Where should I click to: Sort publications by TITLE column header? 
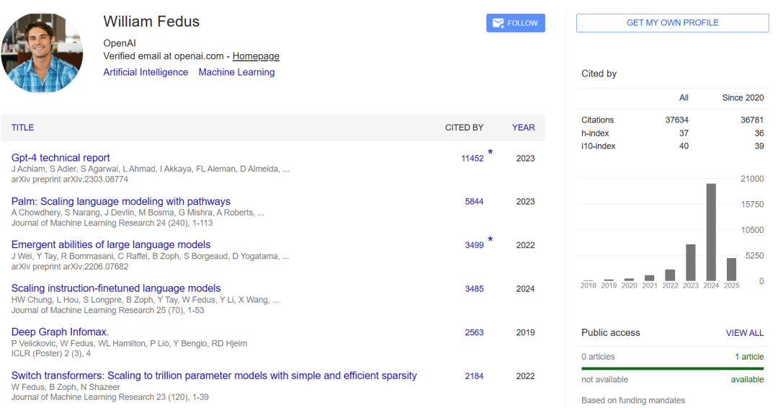coord(22,128)
